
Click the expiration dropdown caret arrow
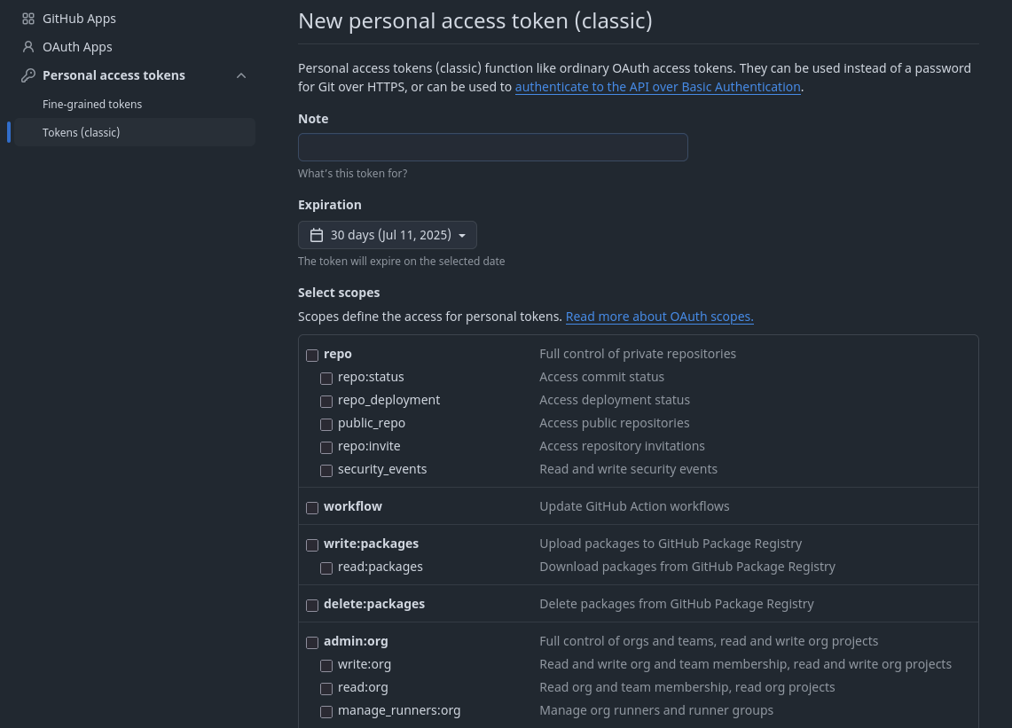(x=462, y=236)
